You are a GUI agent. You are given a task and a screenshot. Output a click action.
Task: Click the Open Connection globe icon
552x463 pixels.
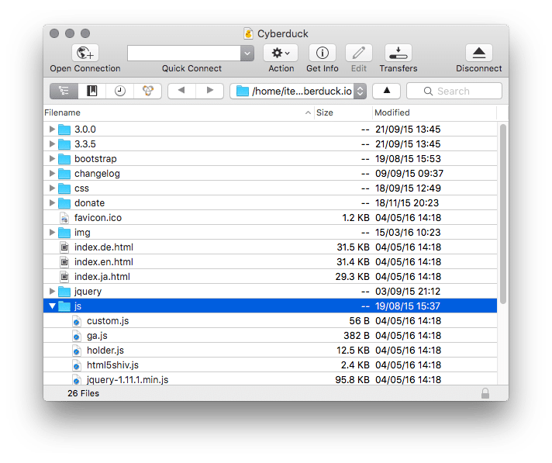(x=85, y=53)
